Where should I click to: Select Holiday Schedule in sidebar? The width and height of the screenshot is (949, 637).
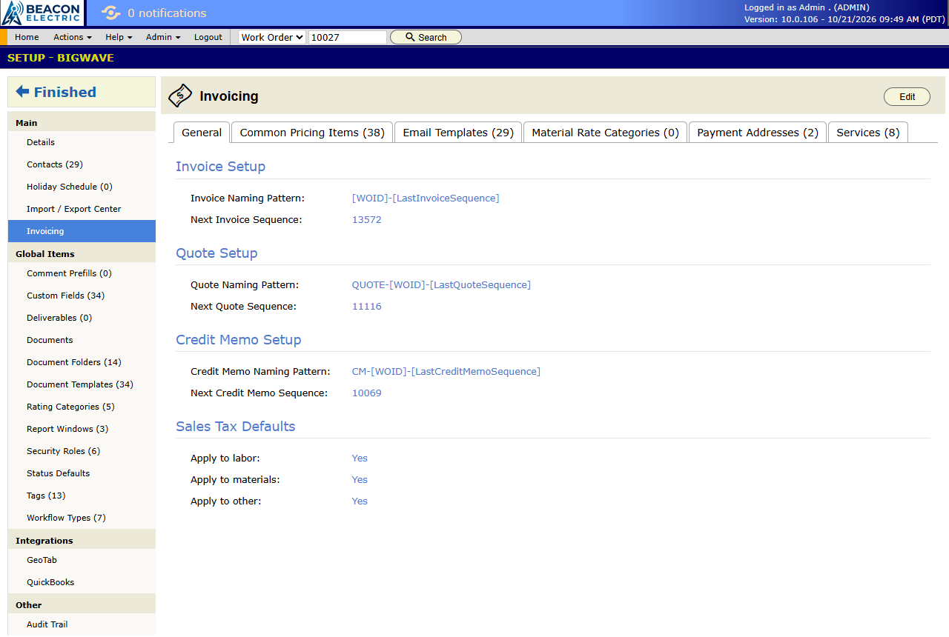point(82,187)
